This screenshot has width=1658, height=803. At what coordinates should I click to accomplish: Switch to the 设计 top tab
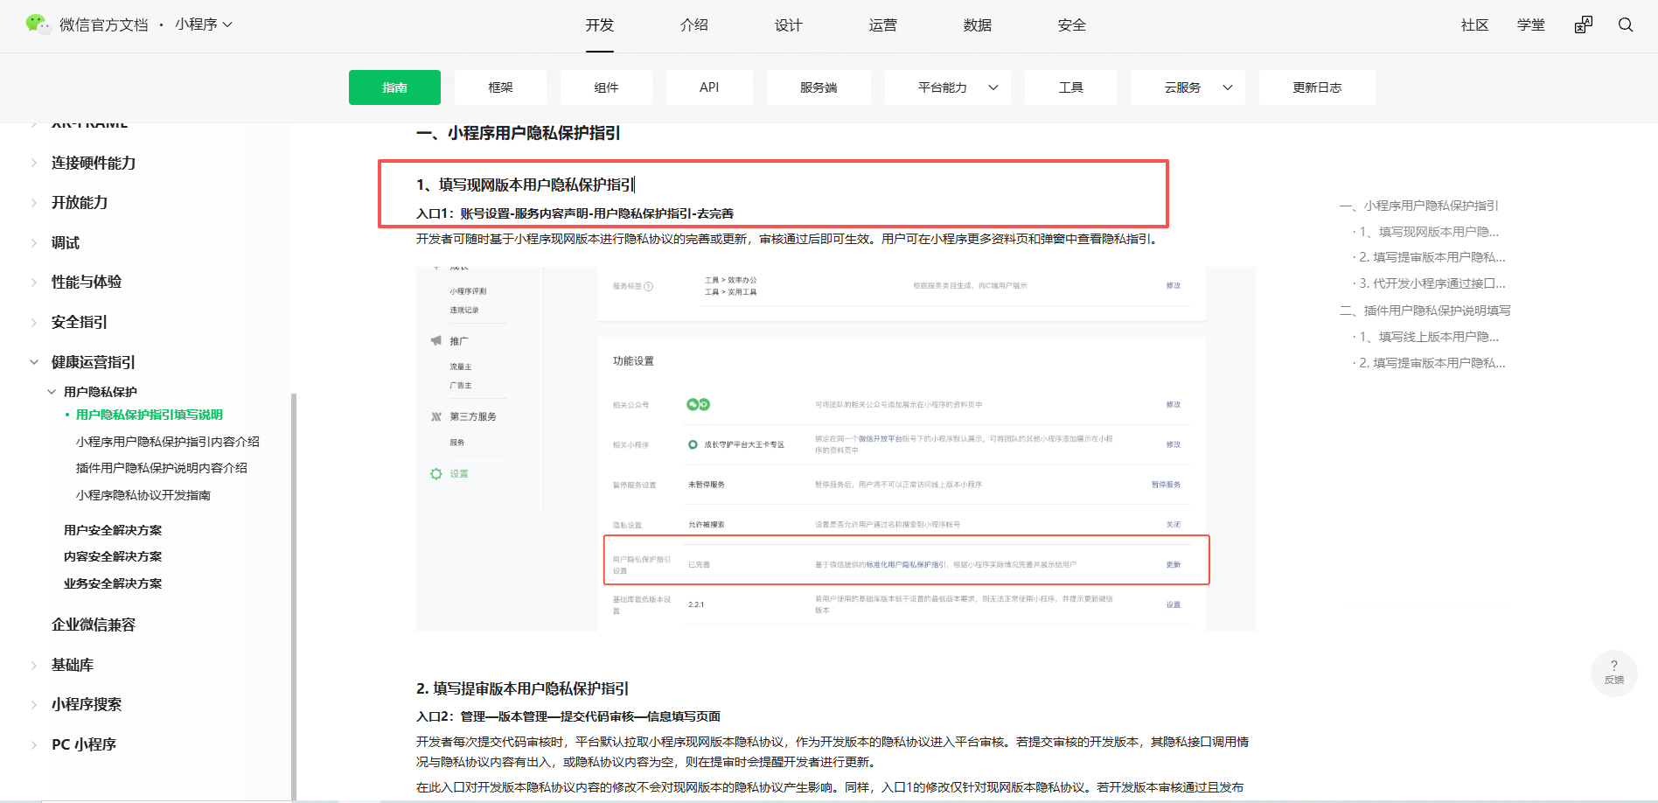click(789, 25)
